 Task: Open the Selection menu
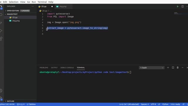click(14, 2)
